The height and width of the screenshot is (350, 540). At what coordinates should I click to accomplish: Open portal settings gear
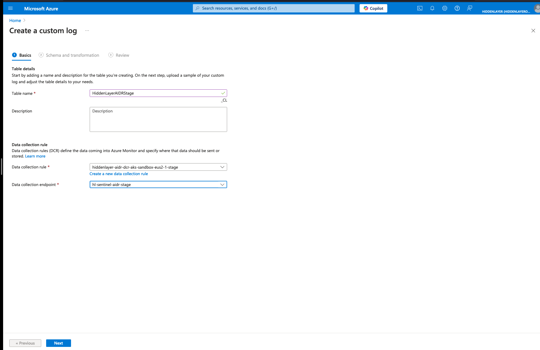pyautogui.click(x=445, y=8)
